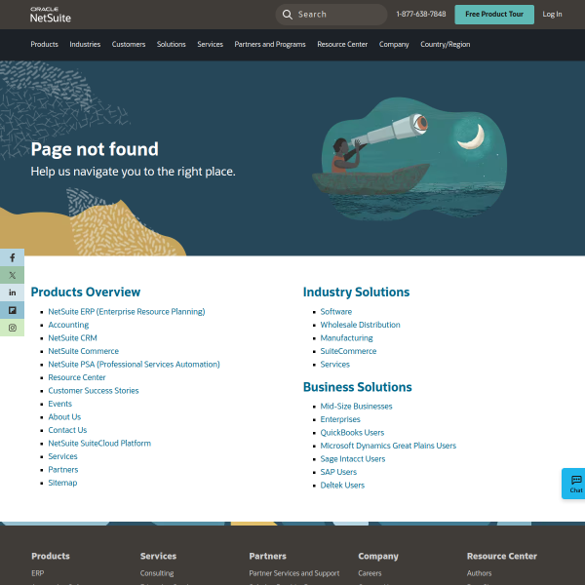Open NetSuite ERP (Enterprise Resource Planning) link
This screenshot has width=585, height=585.
(x=127, y=312)
